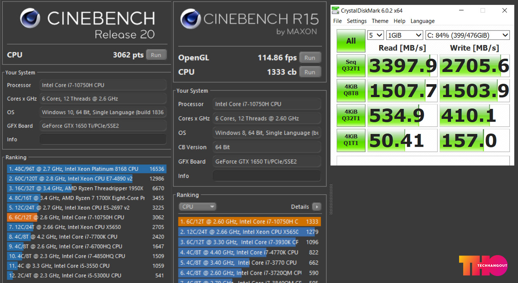
Task: Click the Processor field in Cinebench R20
Action: click(x=103, y=85)
